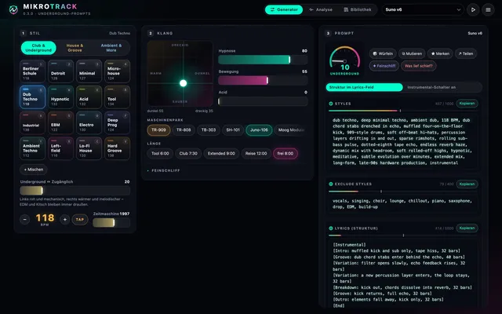Choose the Detroit style tile
502x314 pixels.
click(60, 71)
